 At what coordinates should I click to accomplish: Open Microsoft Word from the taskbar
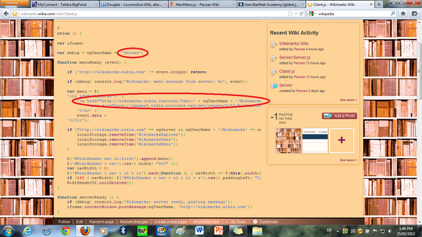click(x=199, y=231)
